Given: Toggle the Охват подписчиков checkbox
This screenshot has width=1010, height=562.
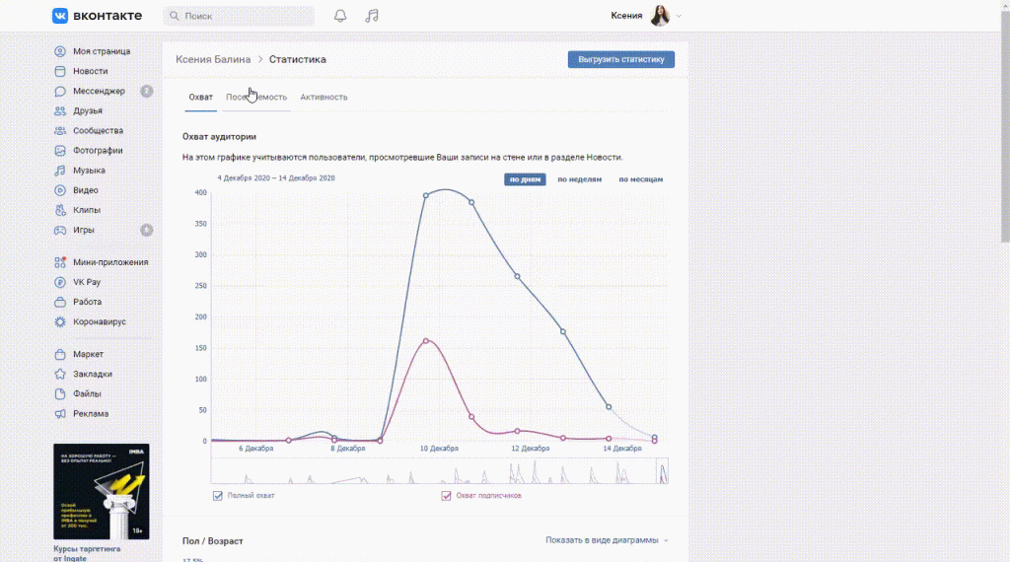Looking at the screenshot, I should [x=446, y=495].
